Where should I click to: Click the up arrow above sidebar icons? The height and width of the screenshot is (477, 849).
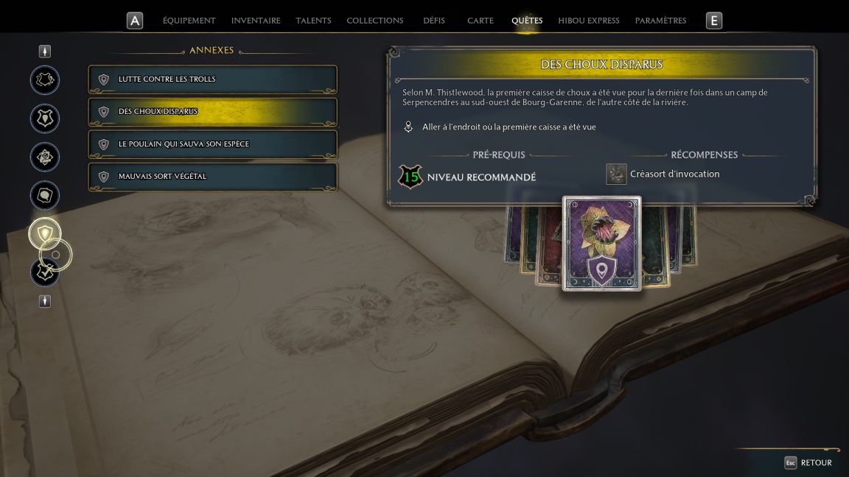pyautogui.click(x=45, y=51)
